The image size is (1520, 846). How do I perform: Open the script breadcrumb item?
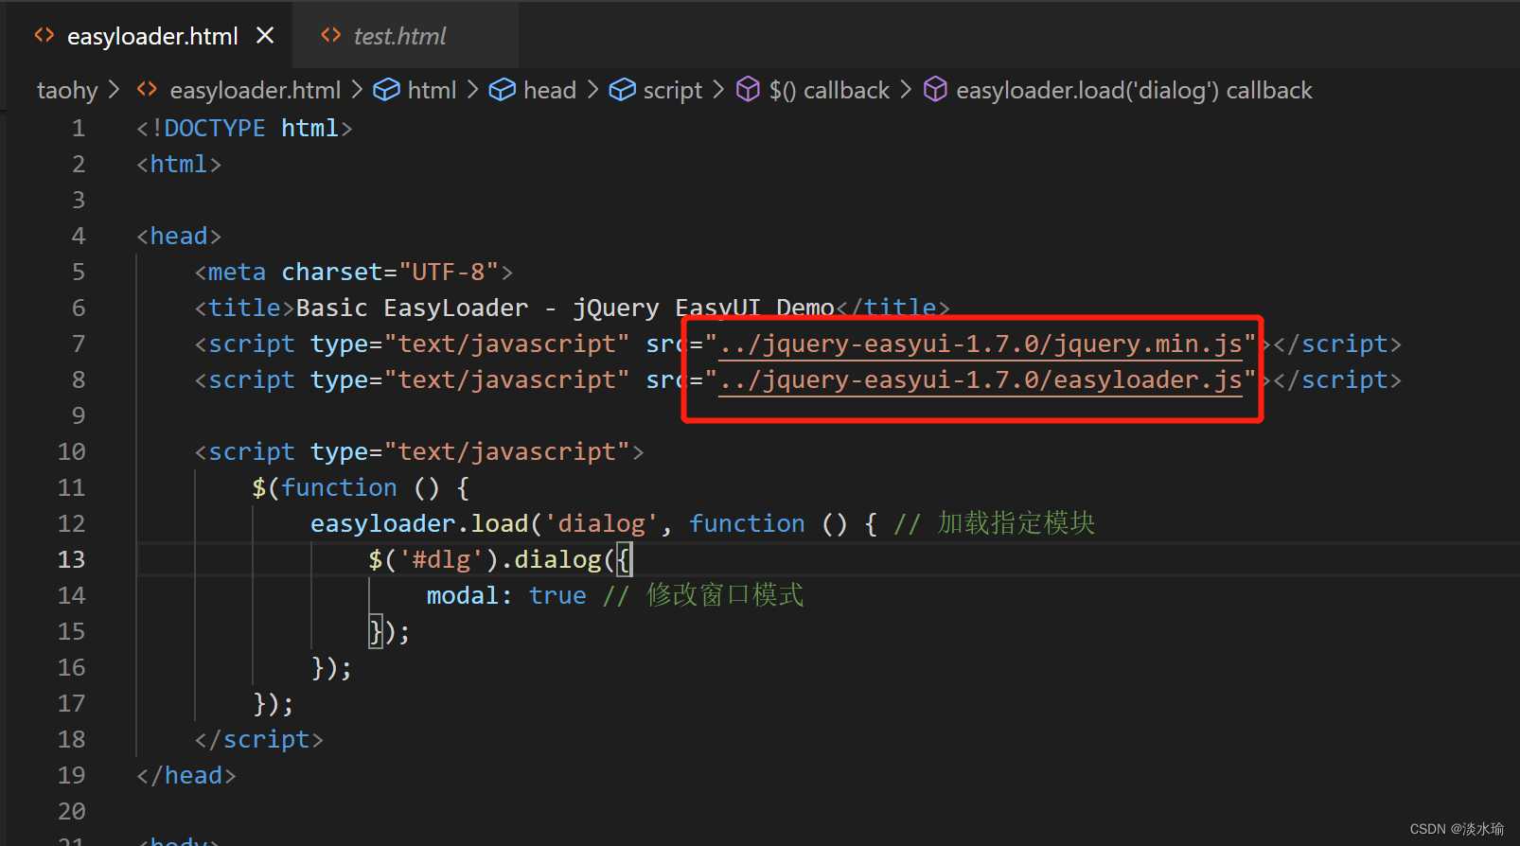coord(672,90)
